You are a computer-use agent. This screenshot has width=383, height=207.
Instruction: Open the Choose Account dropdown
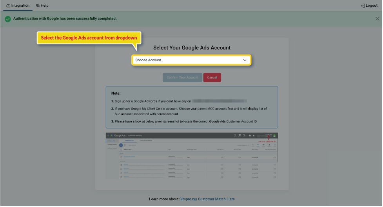pyautogui.click(x=191, y=60)
